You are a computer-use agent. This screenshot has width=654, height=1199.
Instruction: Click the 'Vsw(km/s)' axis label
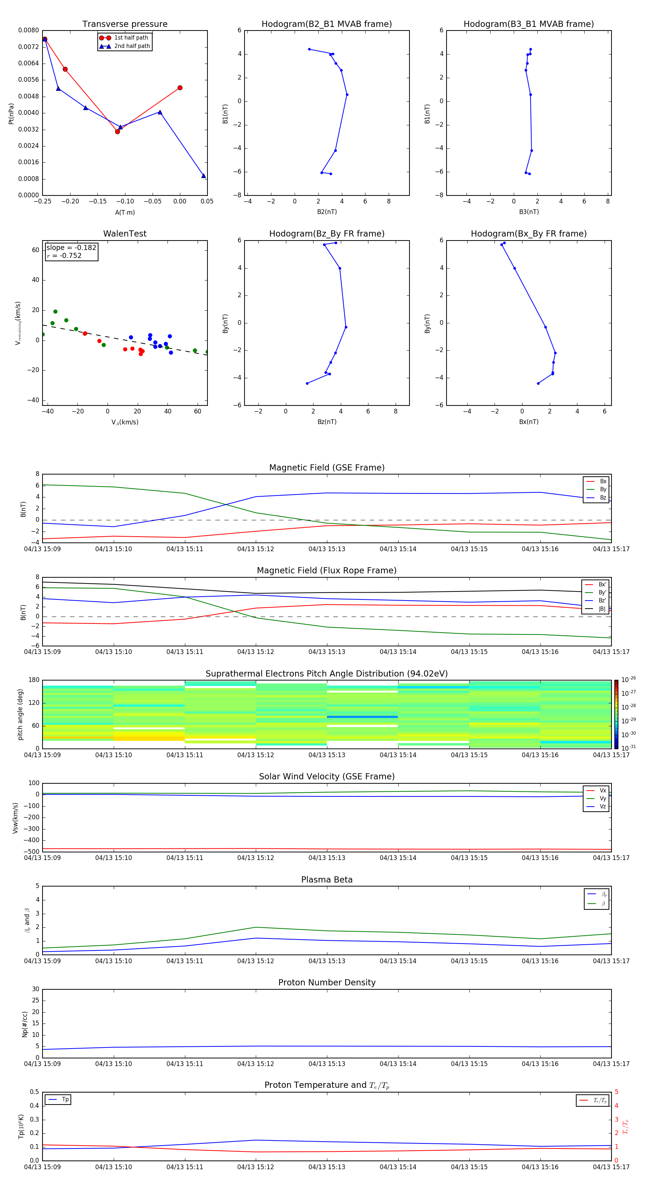(x=15, y=818)
